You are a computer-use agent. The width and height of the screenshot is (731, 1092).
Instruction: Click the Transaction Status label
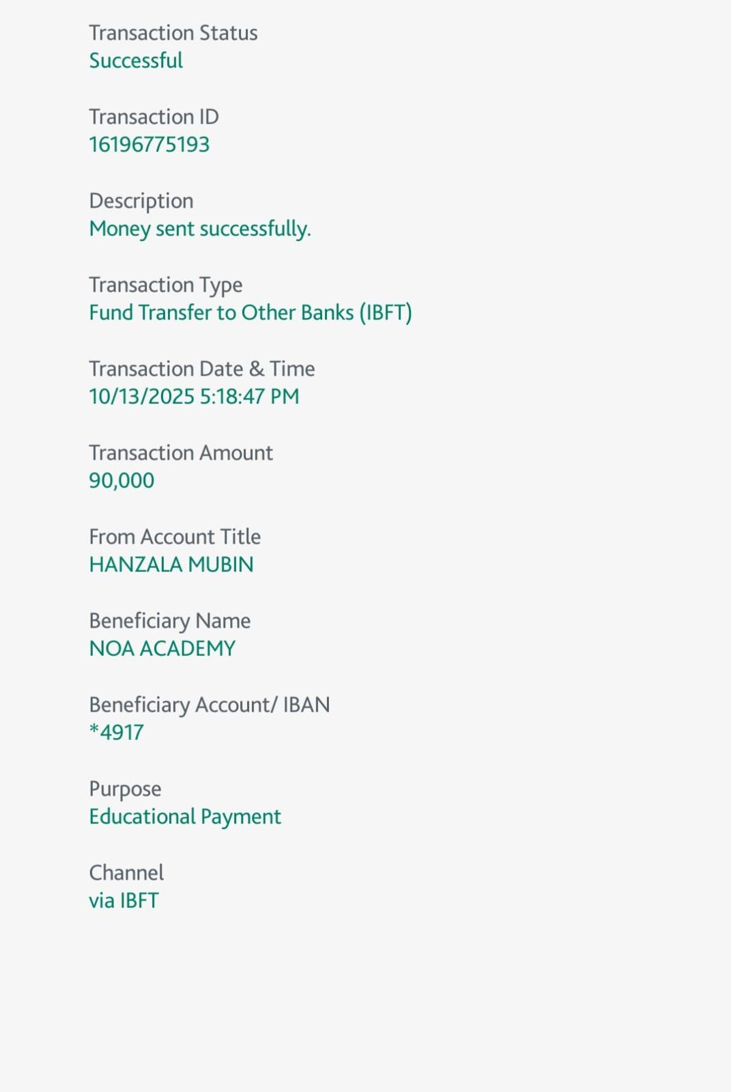point(173,33)
